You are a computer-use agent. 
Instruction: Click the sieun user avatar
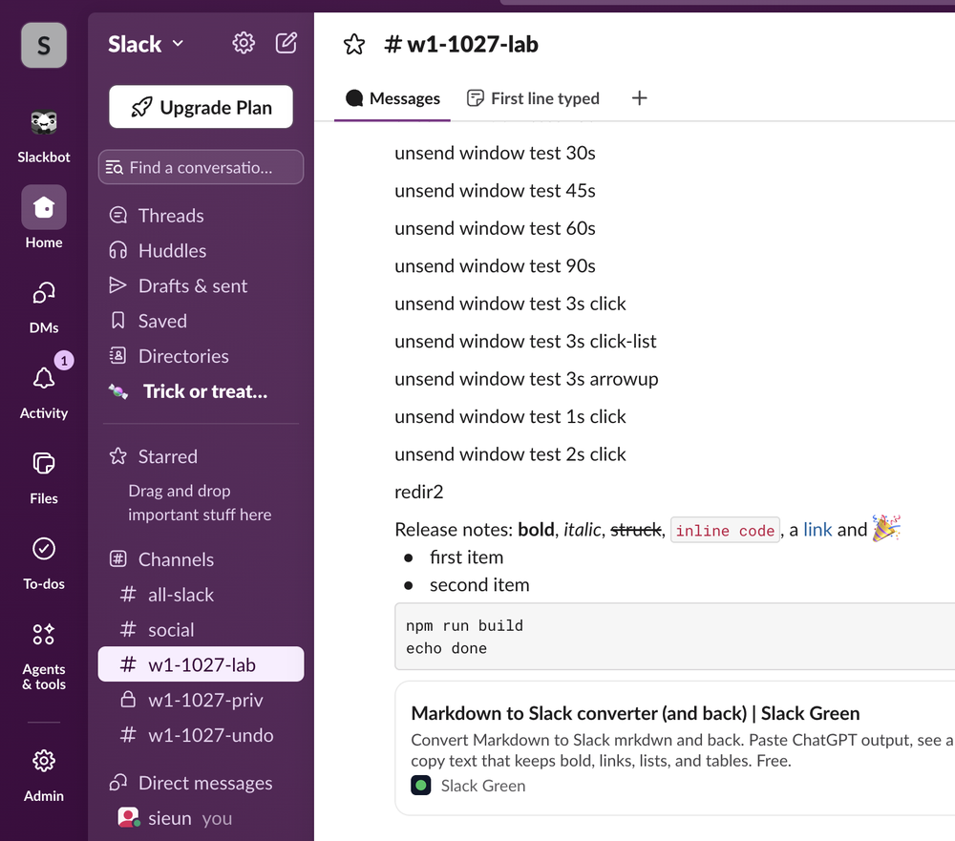pos(129,817)
